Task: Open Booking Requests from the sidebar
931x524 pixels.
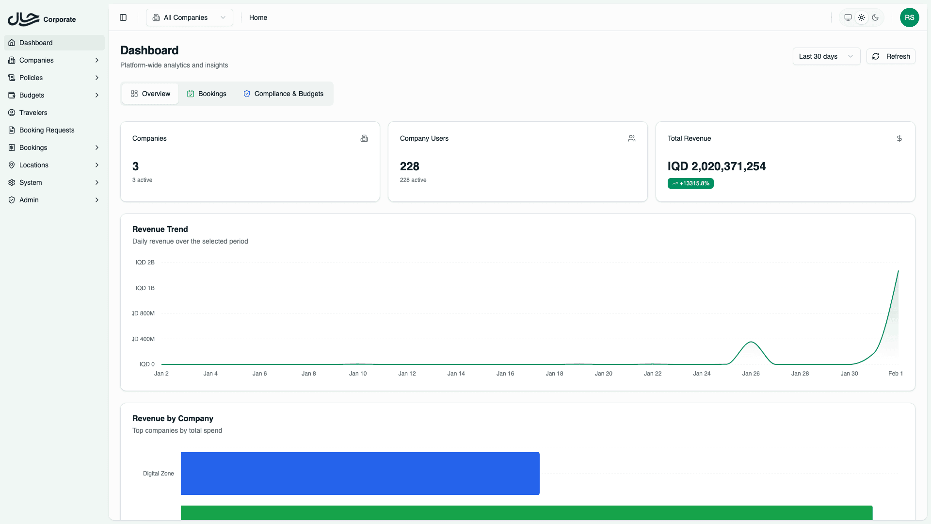Action: [47, 130]
